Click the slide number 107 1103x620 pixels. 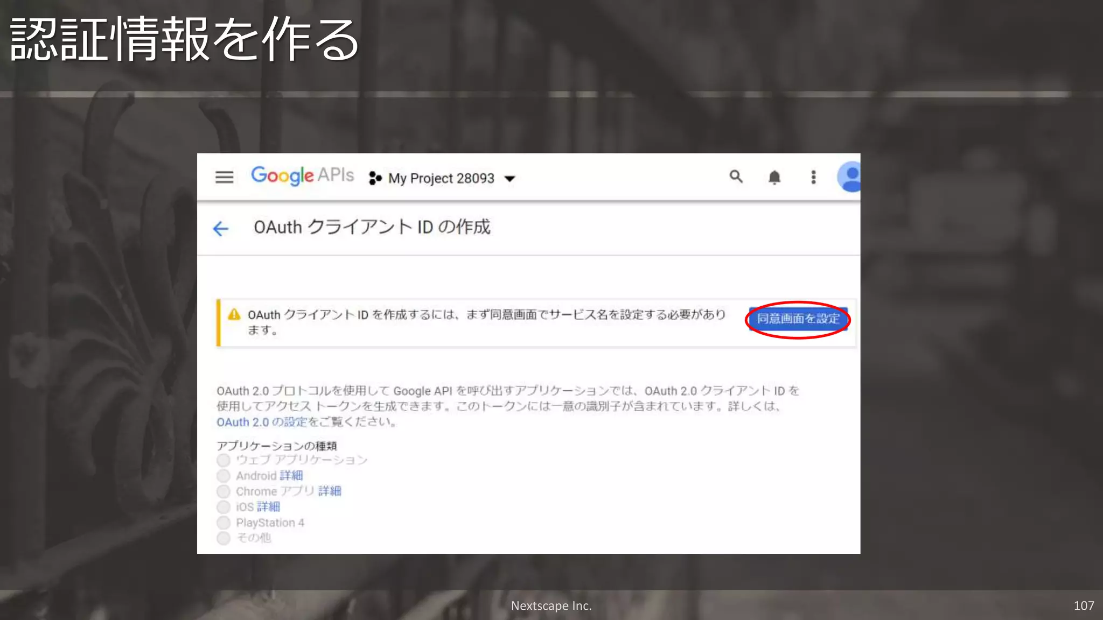[1084, 605]
